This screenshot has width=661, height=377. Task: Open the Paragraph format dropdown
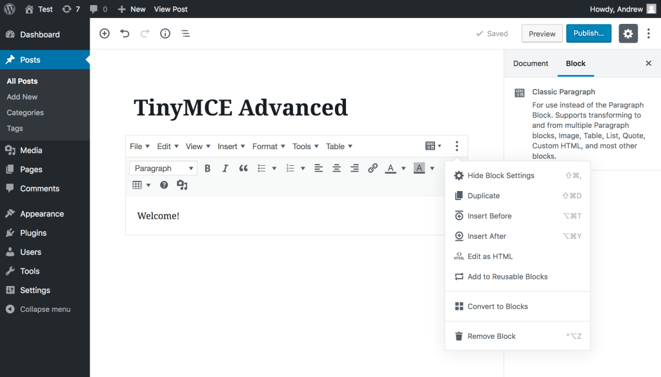[x=163, y=168]
